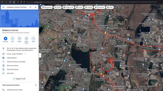Show Parking locations chip

[89, 7]
